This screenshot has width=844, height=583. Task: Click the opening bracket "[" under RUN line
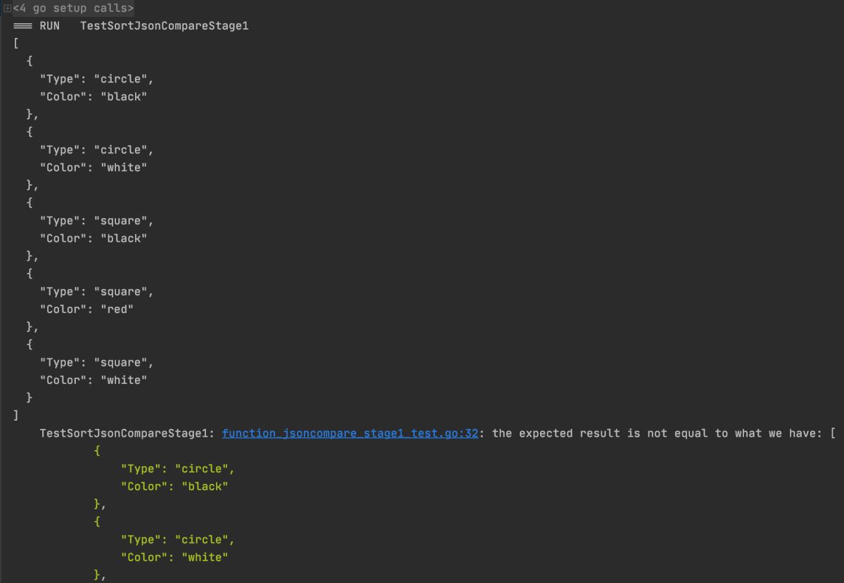pyautogui.click(x=15, y=44)
